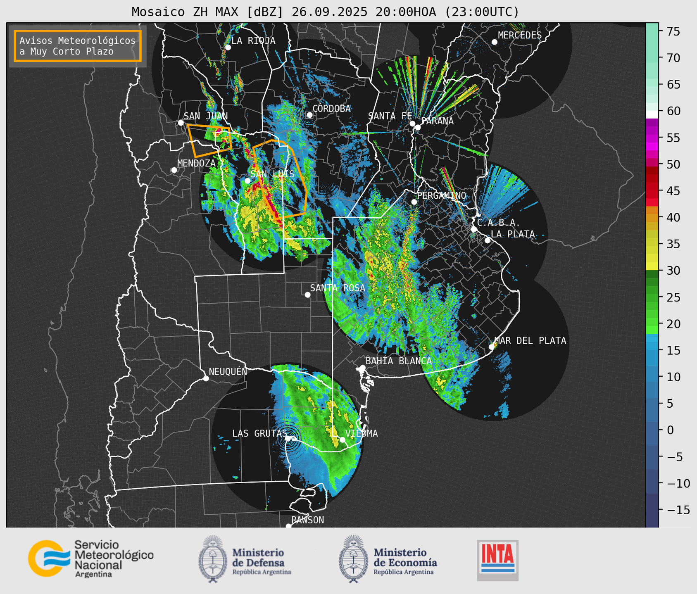Click the SANTA ROSA label text
Screen dimensions: 697x594
[x=338, y=288]
